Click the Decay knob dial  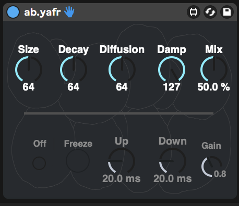click(x=74, y=69)
